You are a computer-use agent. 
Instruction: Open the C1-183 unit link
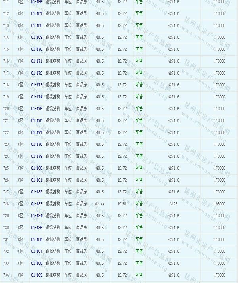36,204
